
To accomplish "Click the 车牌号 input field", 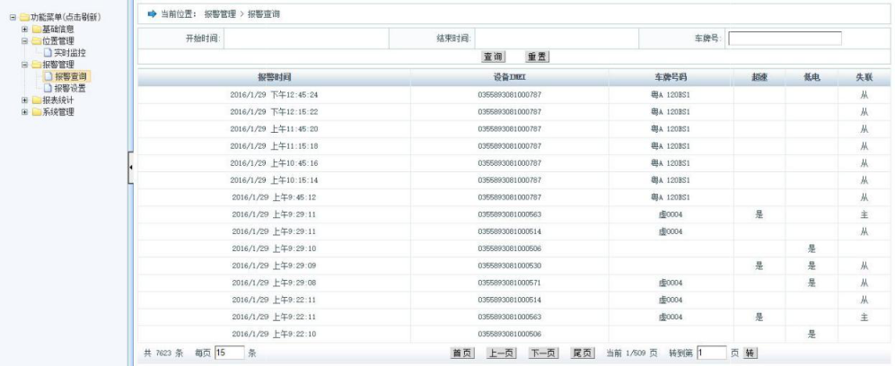I will tap(784, 39).
